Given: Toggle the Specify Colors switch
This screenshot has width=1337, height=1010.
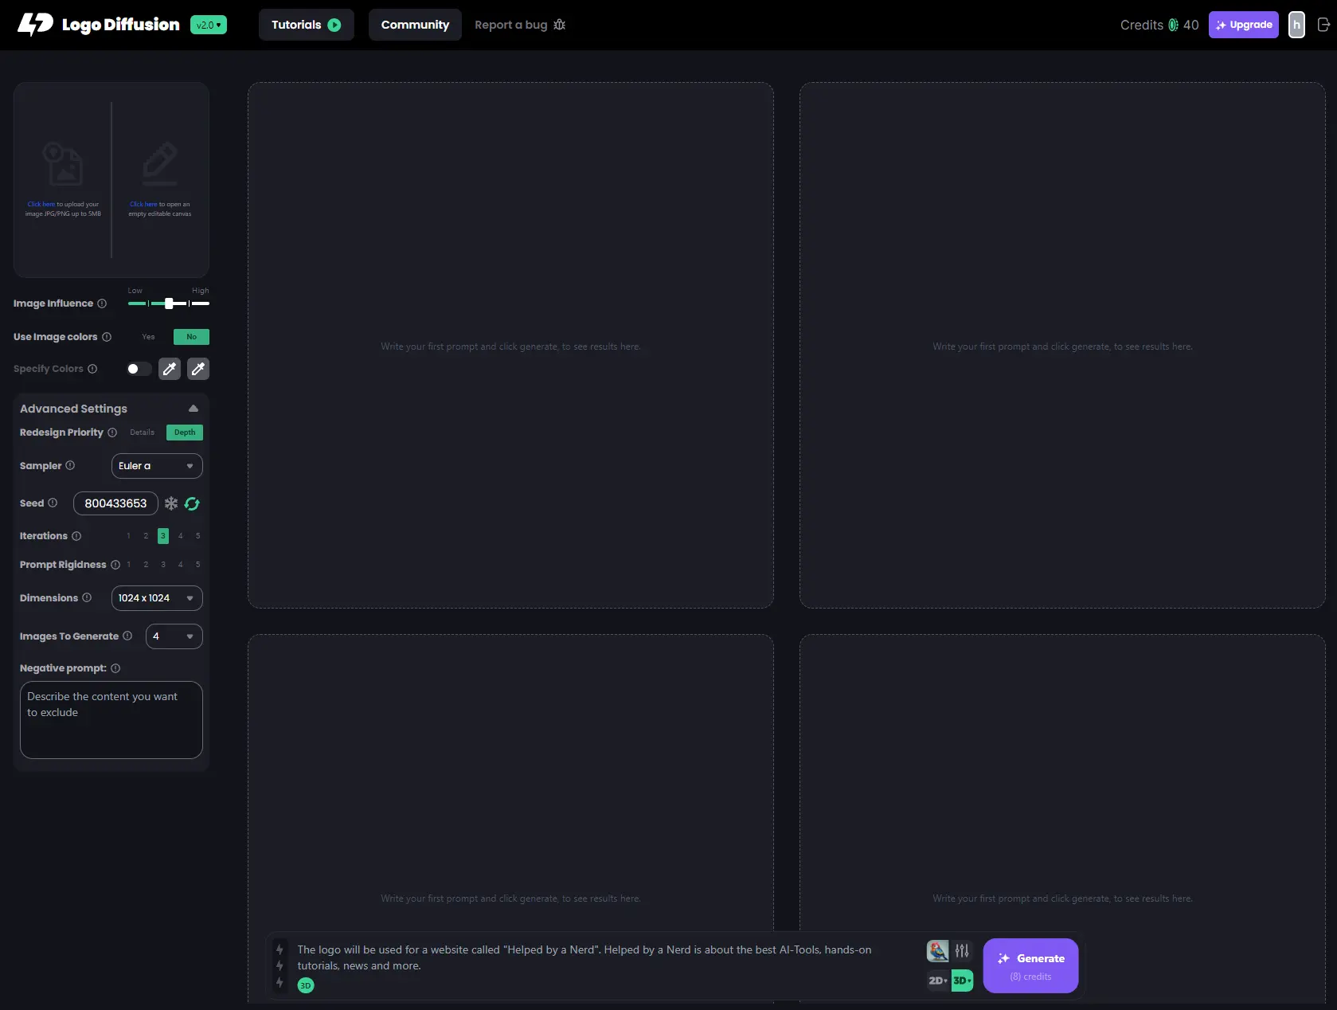Looking at the screenshot, I should tap(138, 369).
